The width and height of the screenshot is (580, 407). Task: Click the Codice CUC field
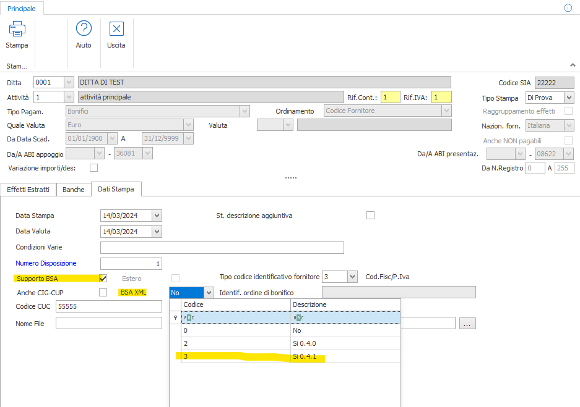tap(109, 306)
